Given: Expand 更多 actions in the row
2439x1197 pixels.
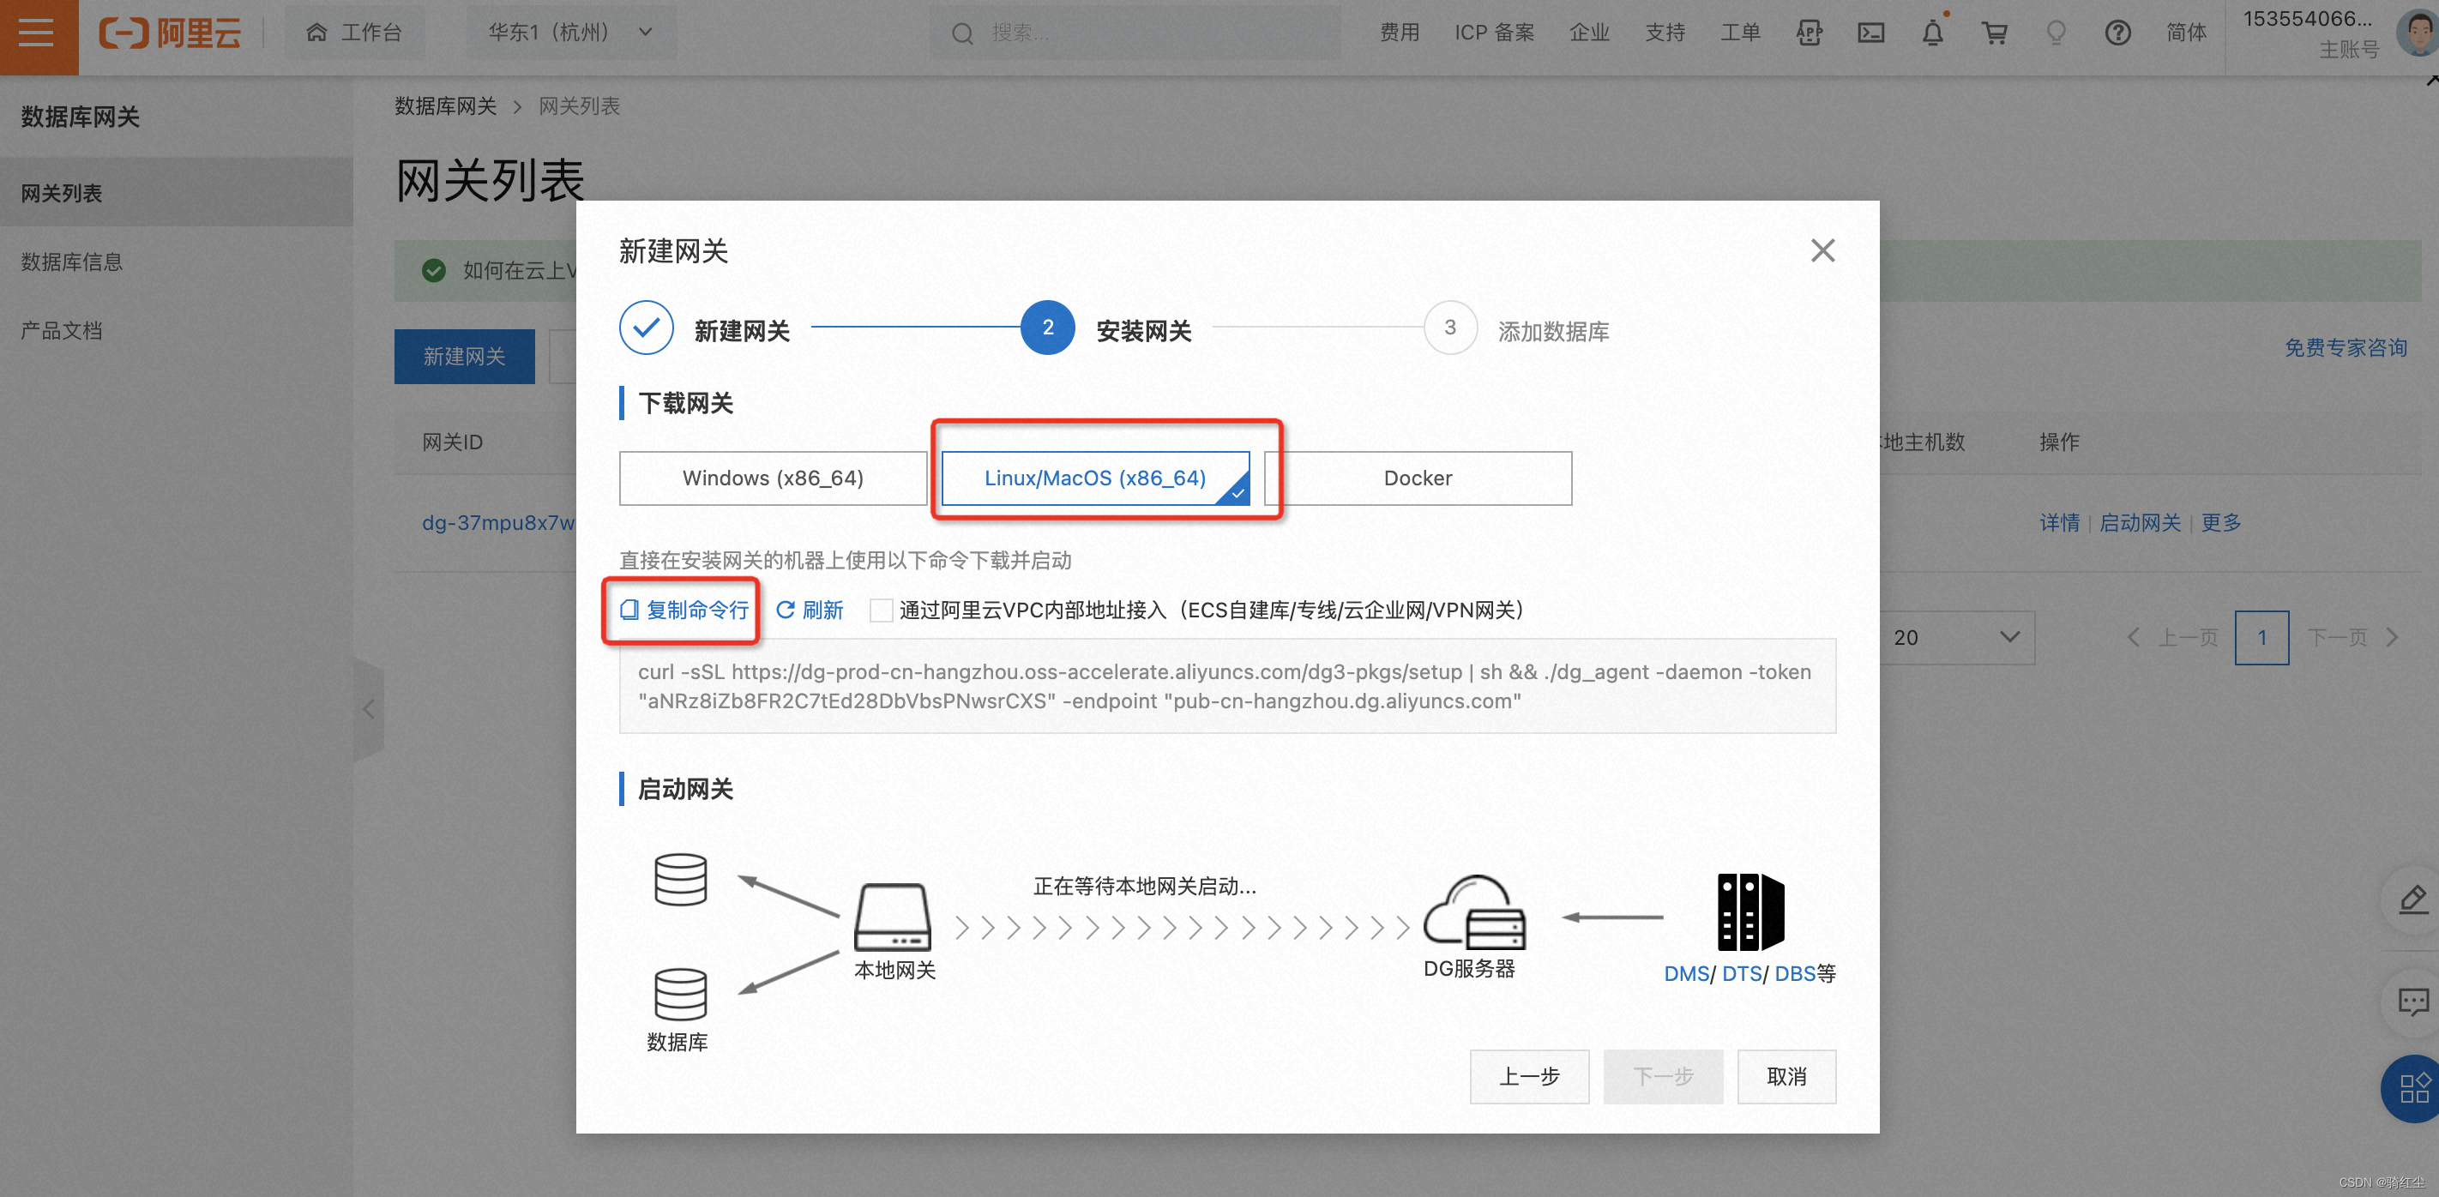Looking at the screenshot, I should [2220, 523].
